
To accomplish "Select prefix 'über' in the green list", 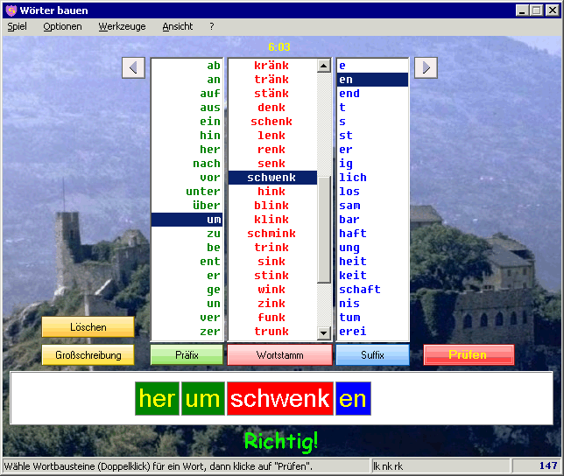I will click(187, 206).
